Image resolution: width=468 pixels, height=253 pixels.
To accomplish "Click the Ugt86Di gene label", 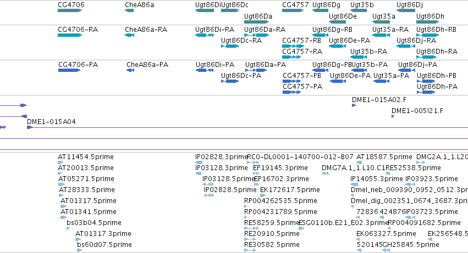I will pyautogui.click(x=208, y=5).
